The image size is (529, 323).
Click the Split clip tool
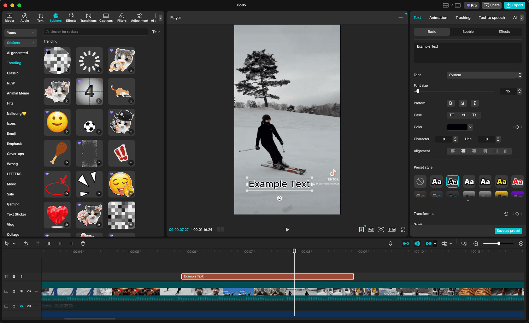pos(49,244)
